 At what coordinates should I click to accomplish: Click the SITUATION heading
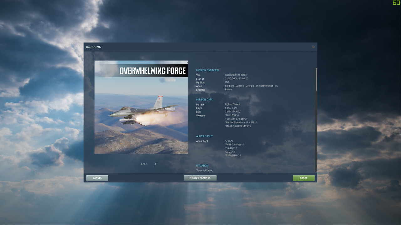[202, 166]
